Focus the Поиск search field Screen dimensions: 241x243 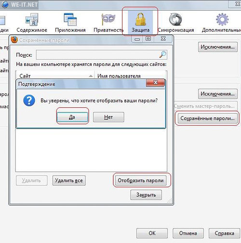pos(102,55)
